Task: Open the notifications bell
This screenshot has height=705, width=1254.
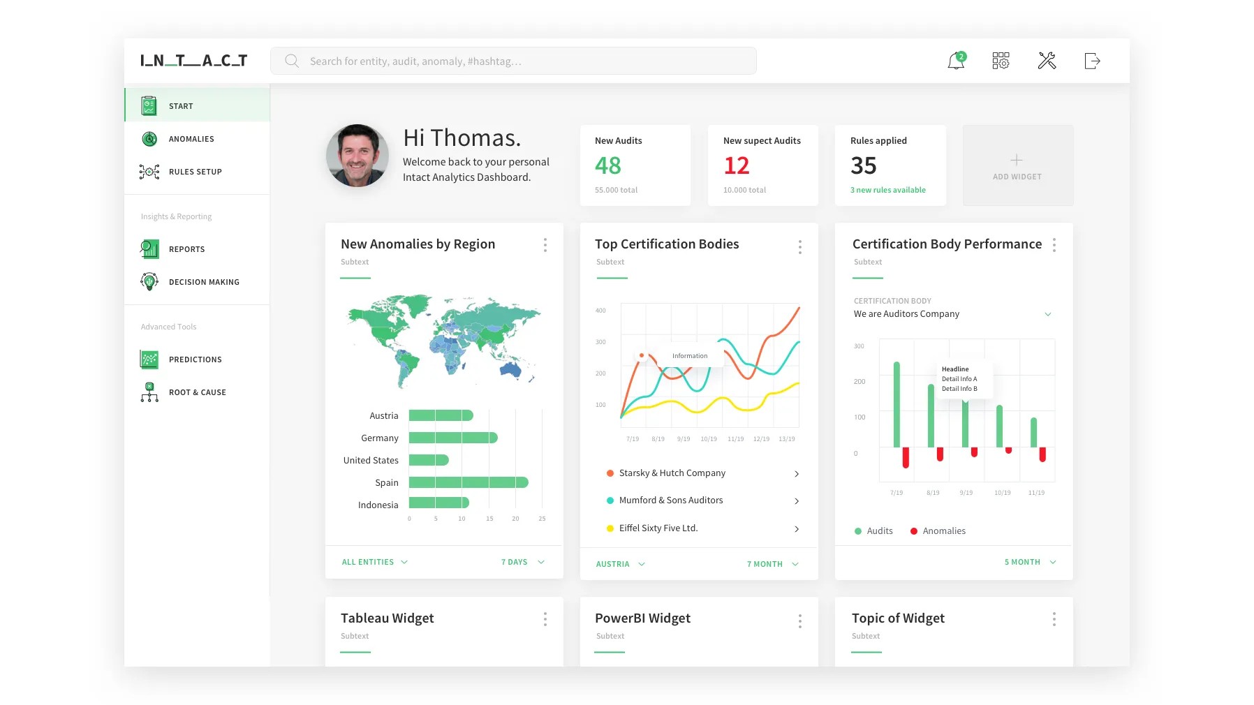Action: click(x=955, y=61)
